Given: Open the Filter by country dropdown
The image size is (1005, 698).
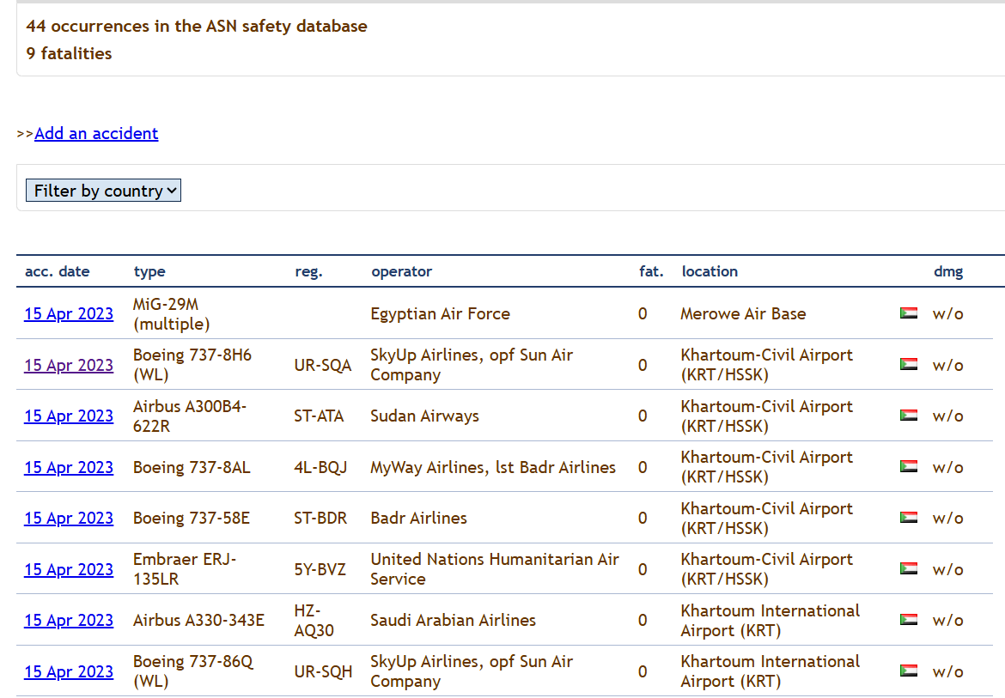Looking at the screenshot, I should (x=103, y=191).
